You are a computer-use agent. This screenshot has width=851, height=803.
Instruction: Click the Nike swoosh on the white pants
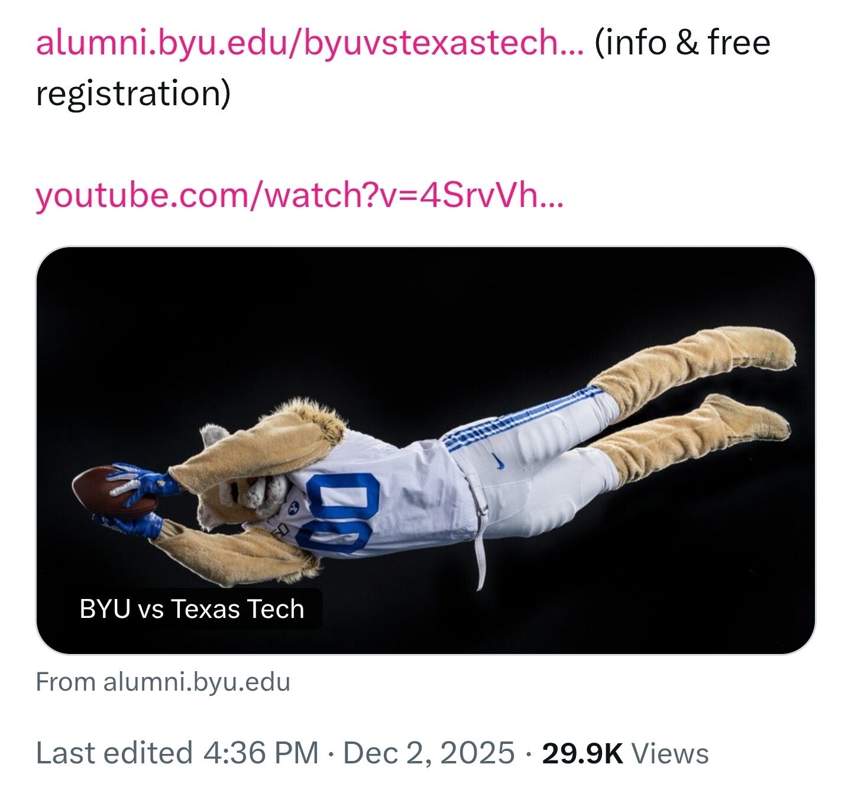(x=499, y=462)
